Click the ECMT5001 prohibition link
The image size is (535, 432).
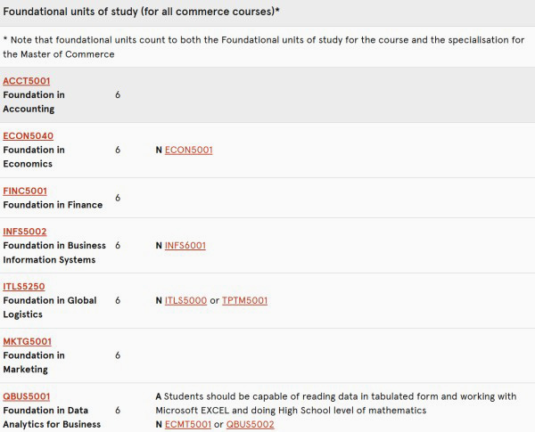tap(188, 424)
